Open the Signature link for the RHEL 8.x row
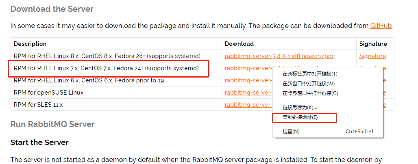This screenshot has width=418, height=164. (x=372, y=56)
